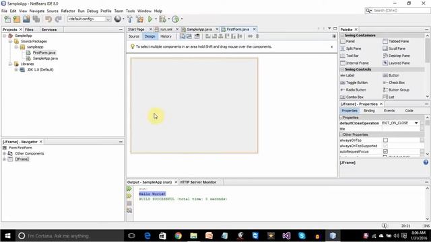This screenshot has width=431, height=242.
Task: Switch to the History view button
Action: click(166, 36)
